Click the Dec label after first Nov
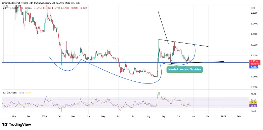 pos(29,116)
